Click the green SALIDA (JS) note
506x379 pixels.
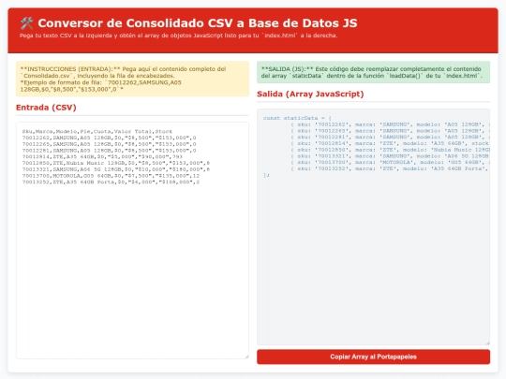coord(373,72)
